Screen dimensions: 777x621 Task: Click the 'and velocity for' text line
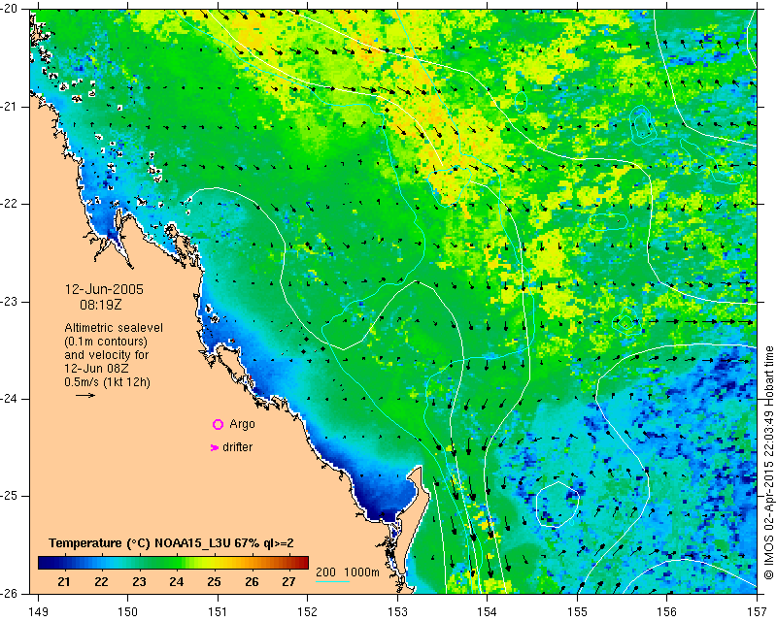point(107,355)
